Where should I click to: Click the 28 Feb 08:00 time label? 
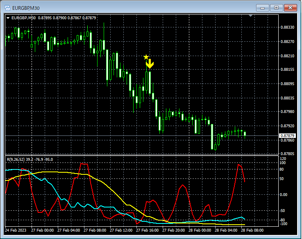(252, 230)
